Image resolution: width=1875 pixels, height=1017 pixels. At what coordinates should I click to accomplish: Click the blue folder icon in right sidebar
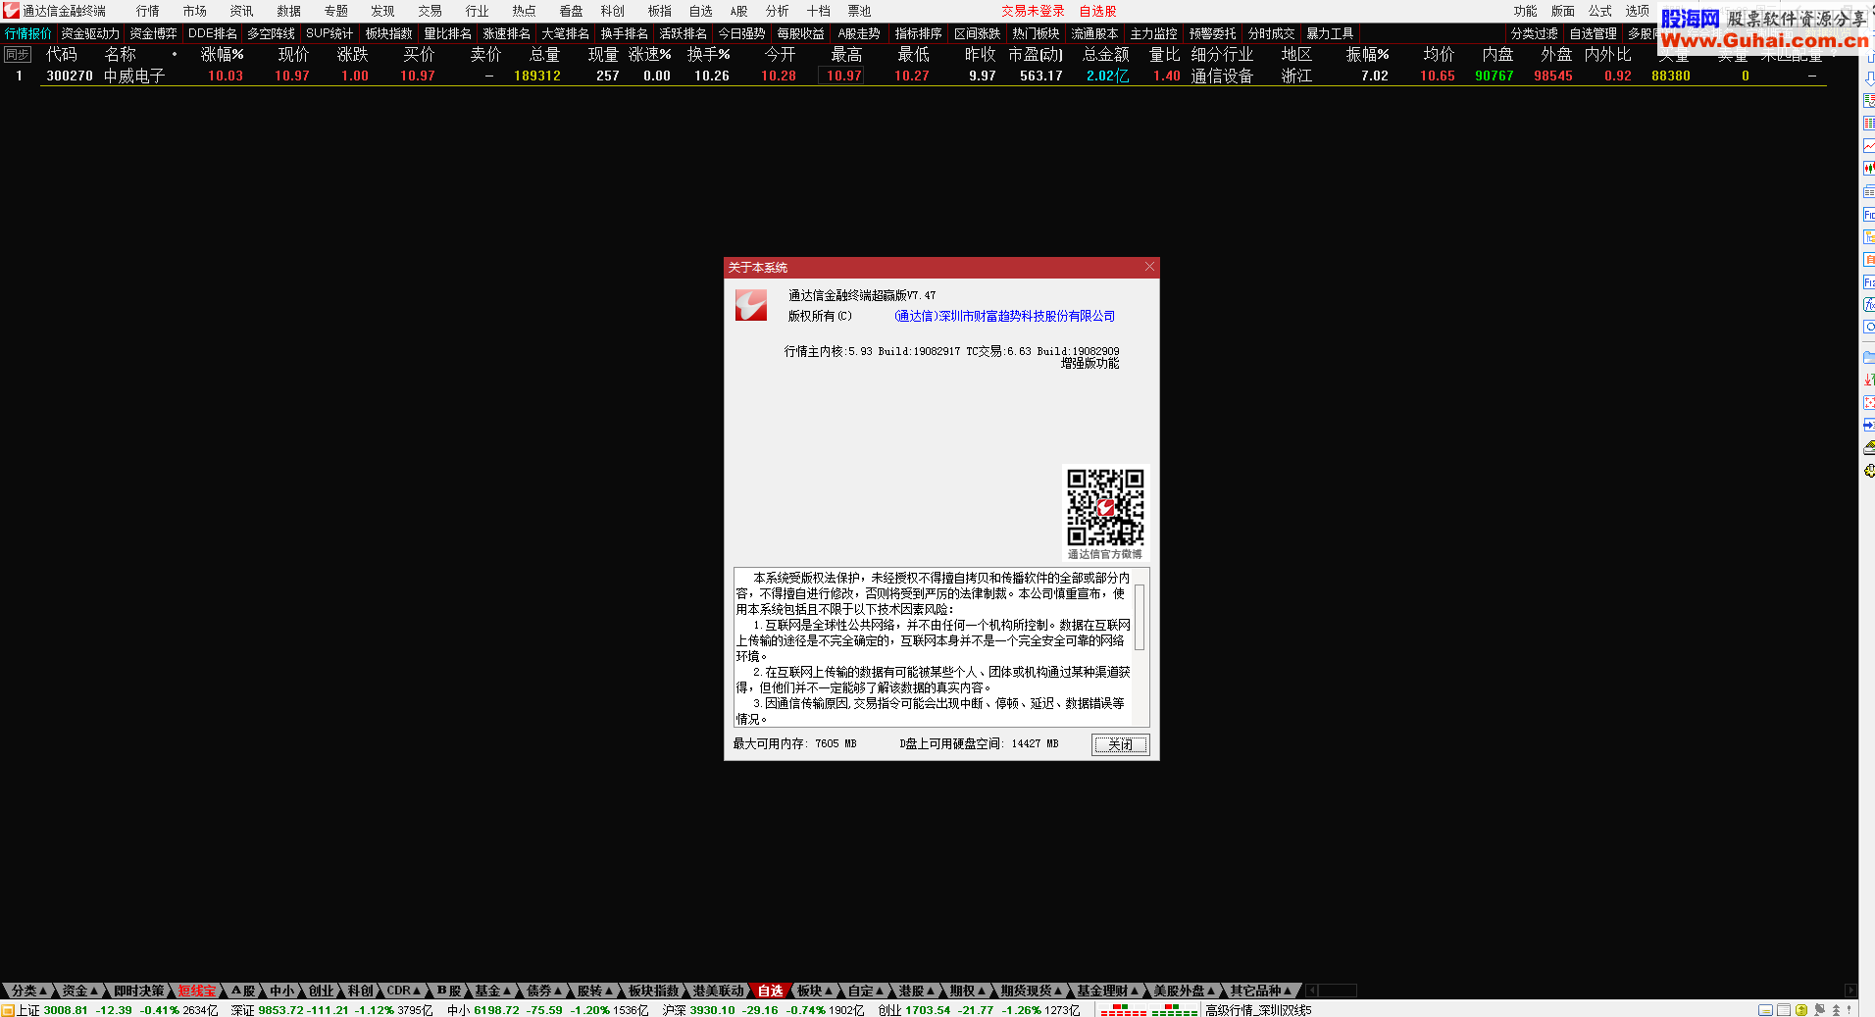pyautogui.click(x=1869, y=357)
